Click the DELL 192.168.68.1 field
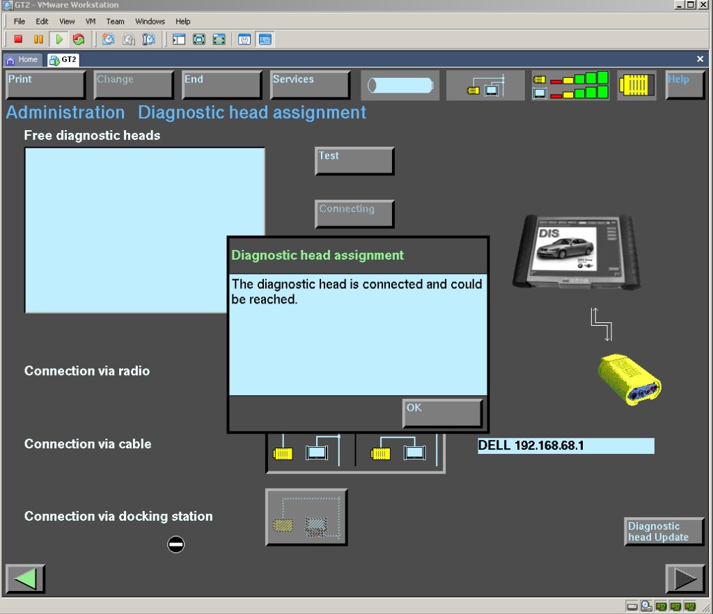Viewport: 713px width, 614px height. [x=565, y=446]
